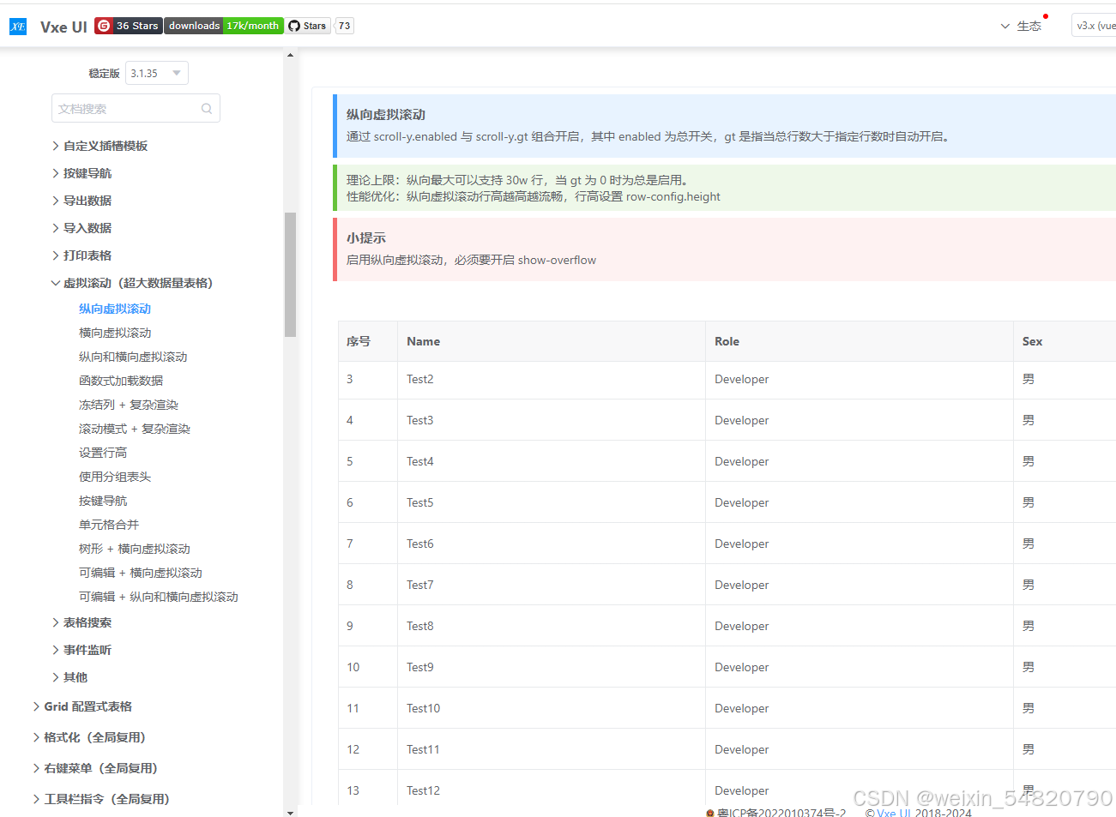
Task: Open the Gitee 36 Stars badge
Action: (127, 25)
